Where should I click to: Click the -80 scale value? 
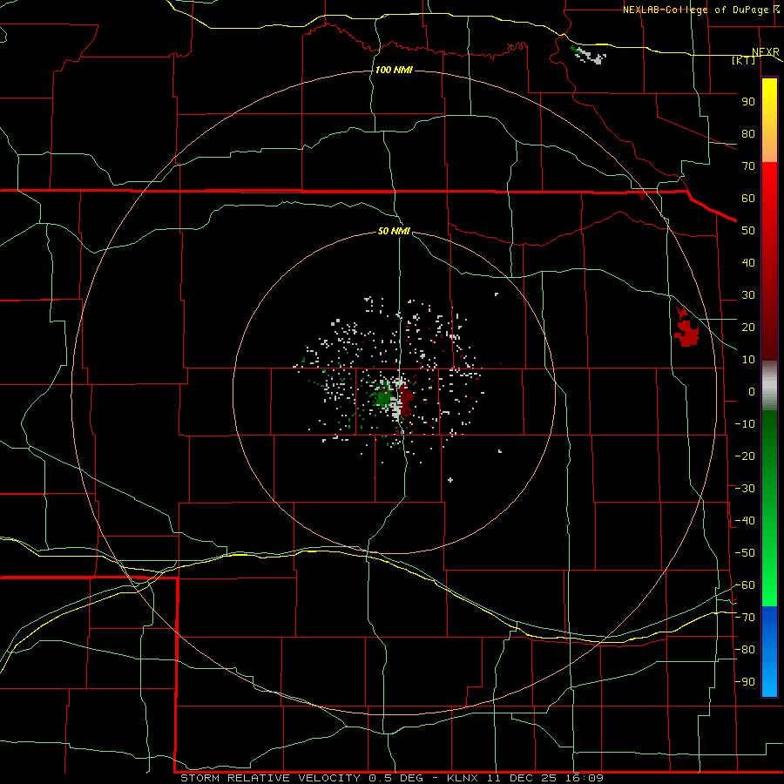pyautogui.click(x=745, y=650)
